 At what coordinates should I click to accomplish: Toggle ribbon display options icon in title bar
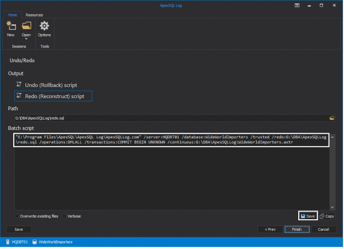(297, 6)
